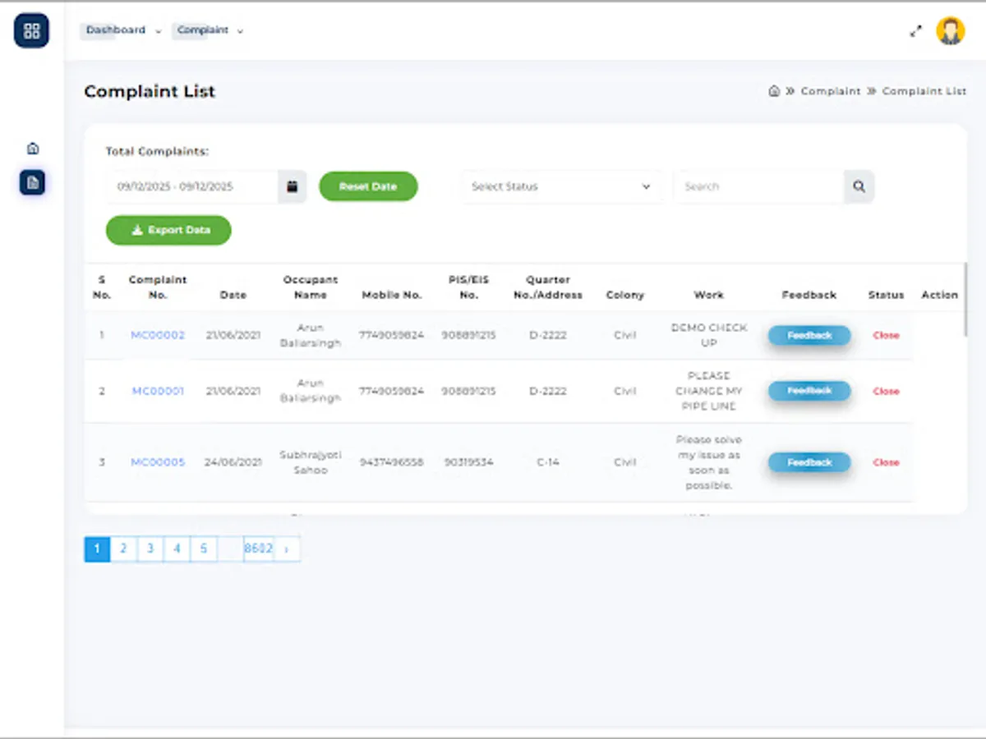Expand the Dashboard chevron dropdown

[x=156, y=30]
